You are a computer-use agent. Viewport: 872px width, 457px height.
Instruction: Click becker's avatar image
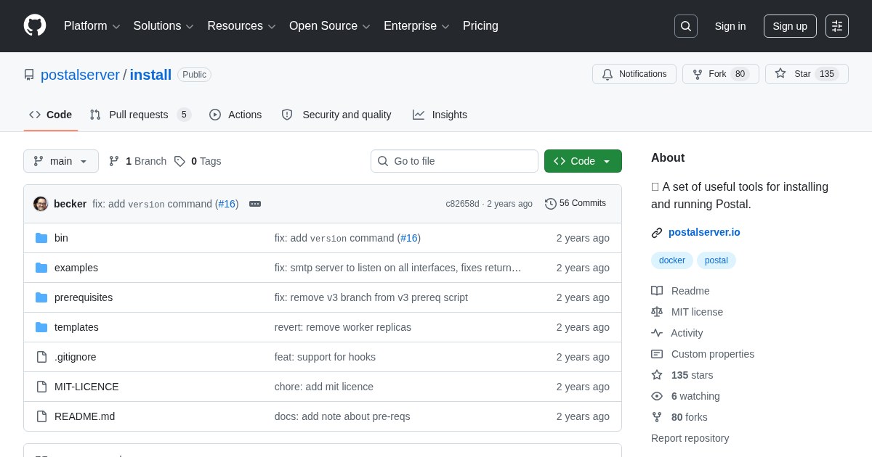tap(41, 204)
